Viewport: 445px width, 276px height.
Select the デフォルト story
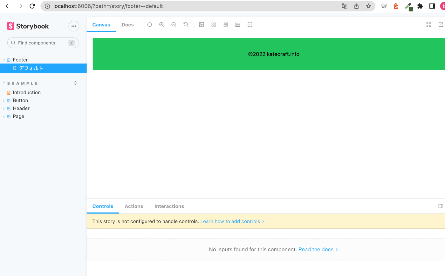pos(43,68)
